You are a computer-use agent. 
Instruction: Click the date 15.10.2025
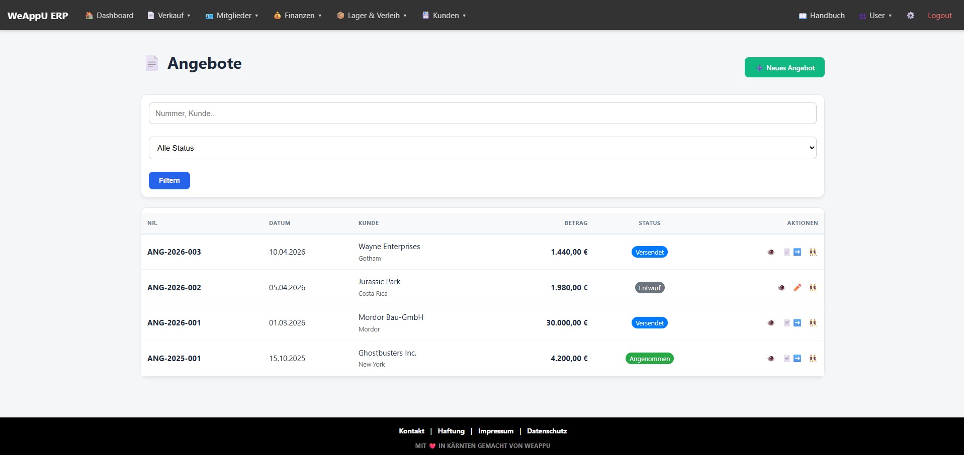coord(287,359)
